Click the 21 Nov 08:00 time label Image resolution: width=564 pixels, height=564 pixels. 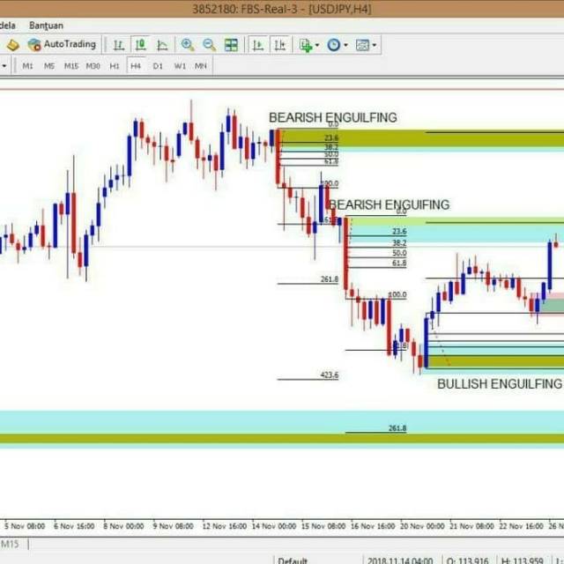(x=471, y=526)
